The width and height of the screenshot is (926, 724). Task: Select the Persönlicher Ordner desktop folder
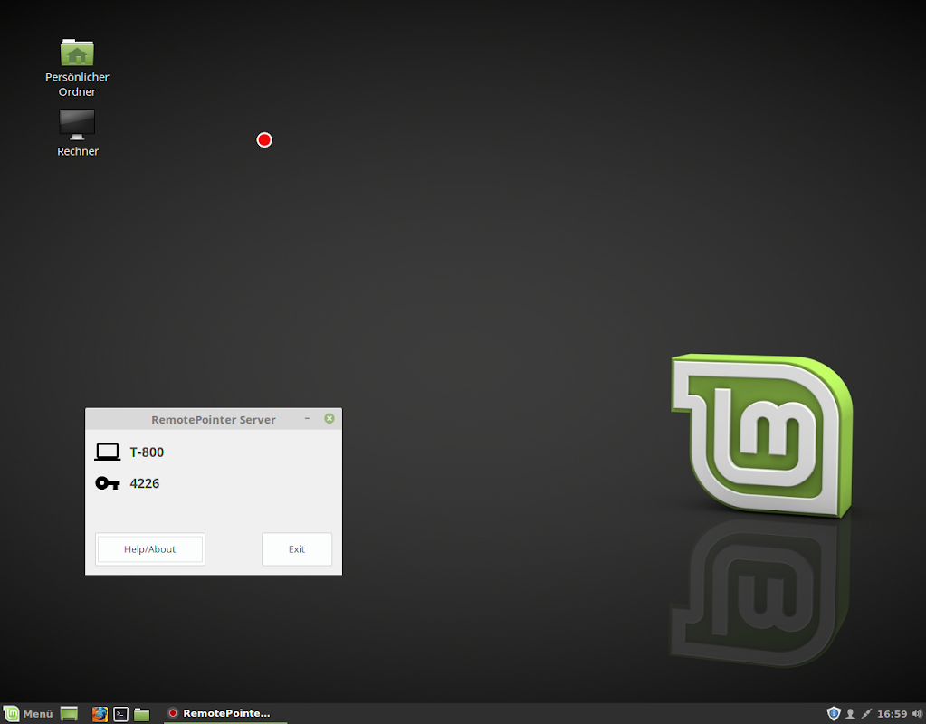click(77, 68)
